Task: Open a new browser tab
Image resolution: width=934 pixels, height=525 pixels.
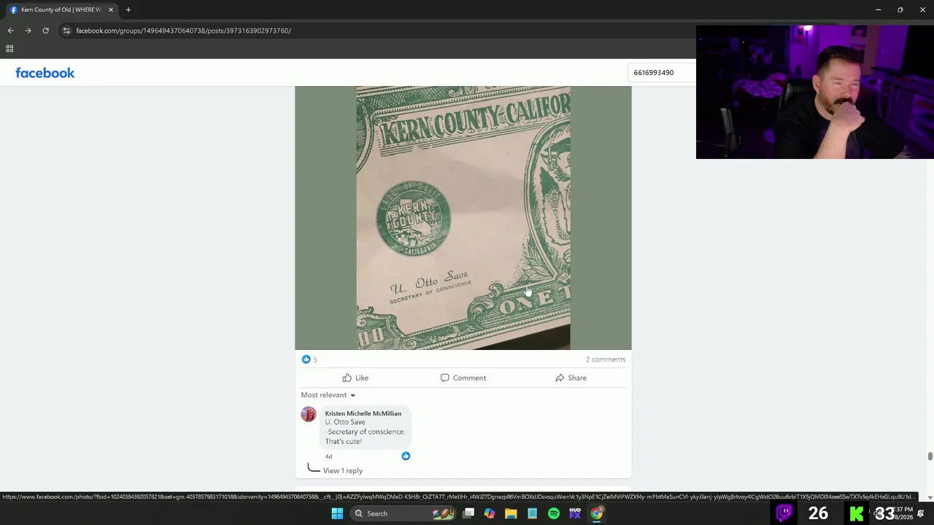Action: tap(128, 9)
